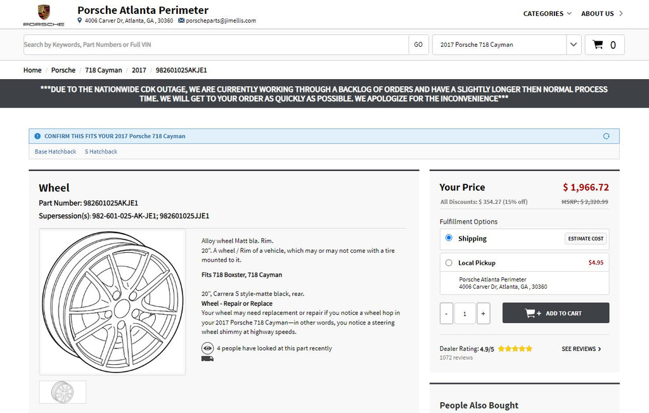Click the five-star dealer rating
This screenshot has width=649, height=413.
(x=515, y=349)
